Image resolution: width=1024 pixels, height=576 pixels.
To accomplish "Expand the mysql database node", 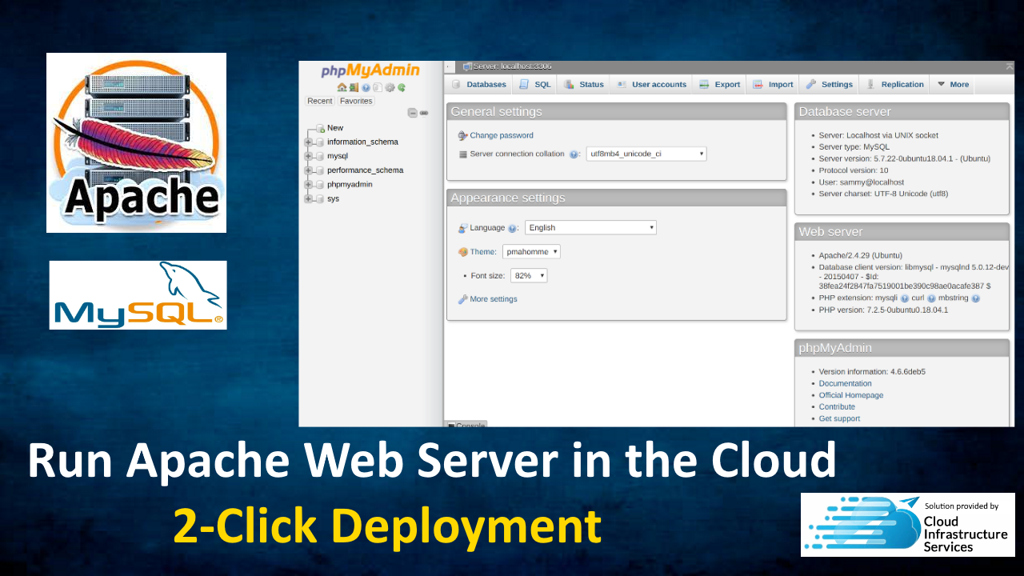I will [308, 156].
